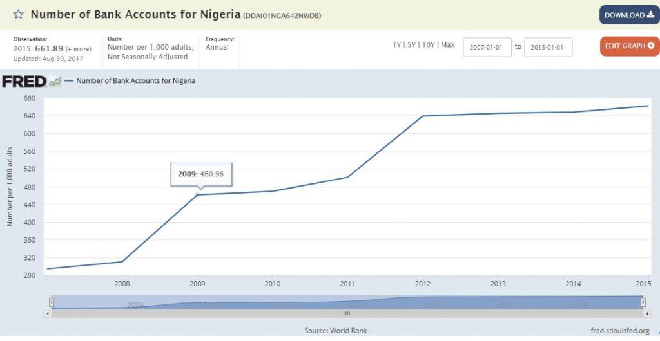Select the Max time range
Image resolution: width=660 pixels, height=341 pixels.
tap(448, 45)
